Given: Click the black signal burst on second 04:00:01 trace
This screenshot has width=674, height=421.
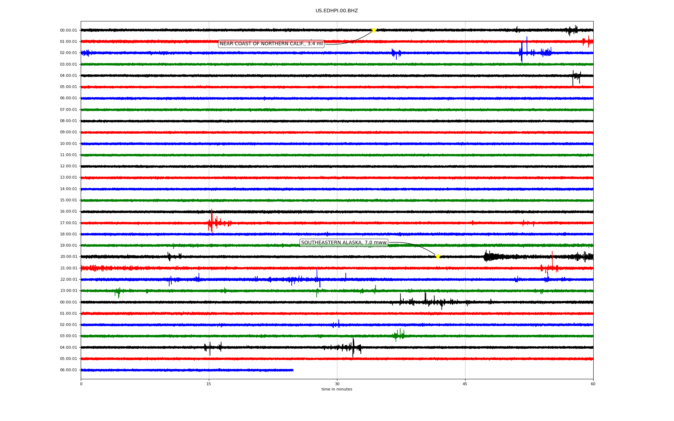Looking at the screenshot, I should point(353,347).
